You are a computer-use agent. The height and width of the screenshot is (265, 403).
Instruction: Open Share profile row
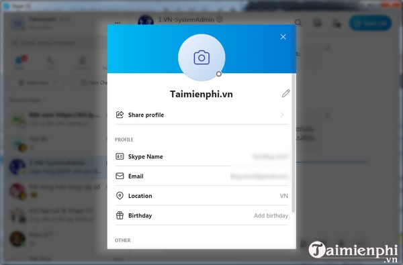[201, 115]
